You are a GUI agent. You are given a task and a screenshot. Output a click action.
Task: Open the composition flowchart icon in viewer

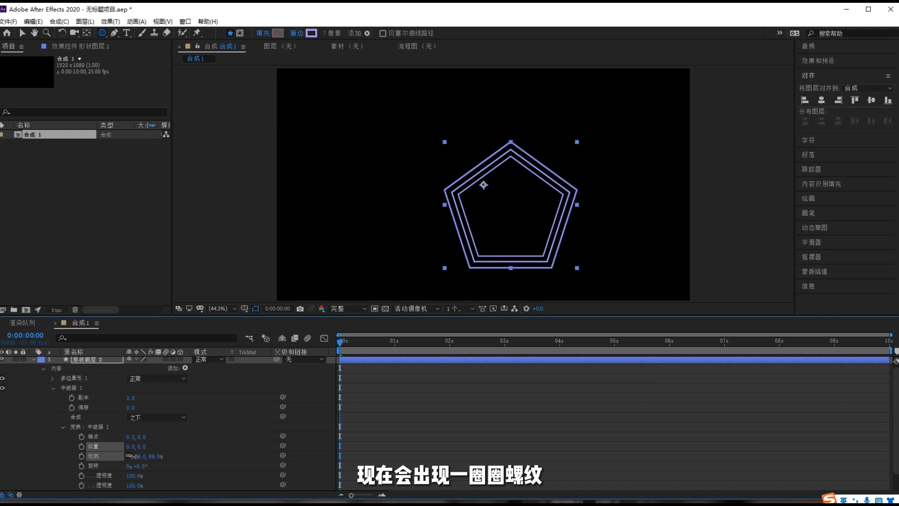515,309
